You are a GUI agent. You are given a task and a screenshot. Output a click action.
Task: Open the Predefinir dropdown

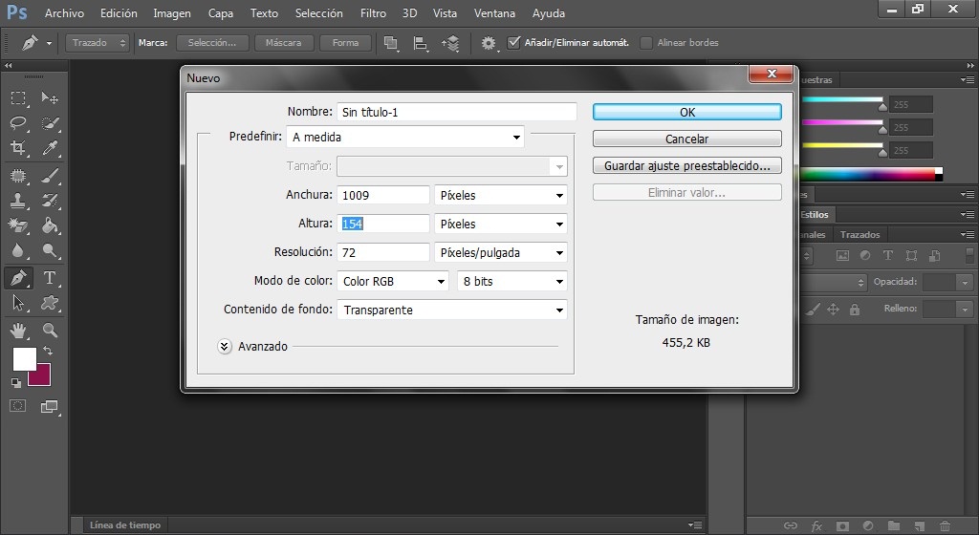(x=405, y=138)
